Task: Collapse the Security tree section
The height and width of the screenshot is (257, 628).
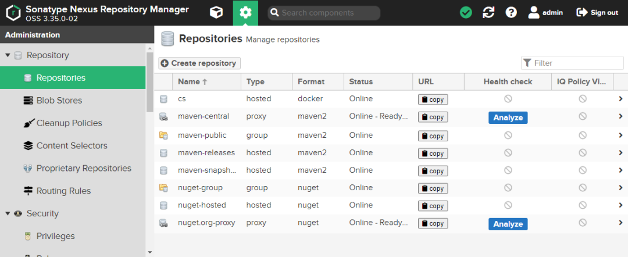Action: [x=8, y=214]
